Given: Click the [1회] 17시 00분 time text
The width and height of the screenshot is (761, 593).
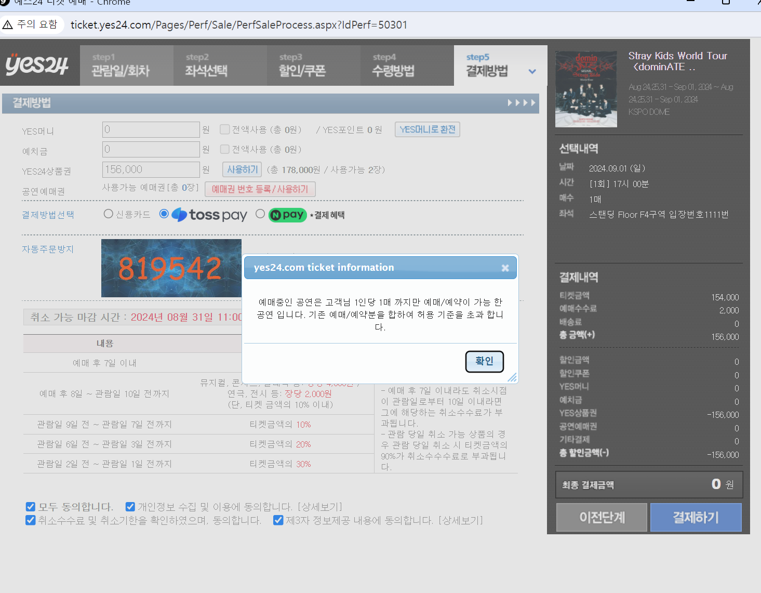Looking at the screenshot, I should coord(619,183).
